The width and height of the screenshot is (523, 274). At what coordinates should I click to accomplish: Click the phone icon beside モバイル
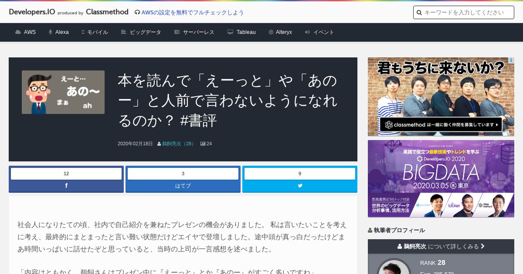pyautogui.click(x=83, y=32)
